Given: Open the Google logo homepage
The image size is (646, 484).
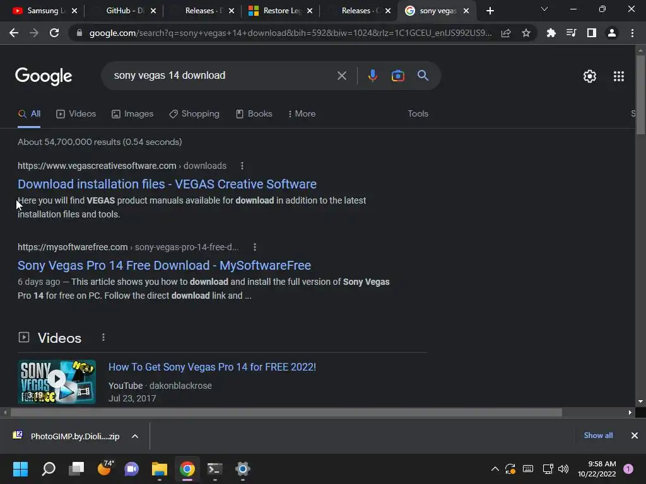Looking at the screenshot, I should tap(44, 76).
